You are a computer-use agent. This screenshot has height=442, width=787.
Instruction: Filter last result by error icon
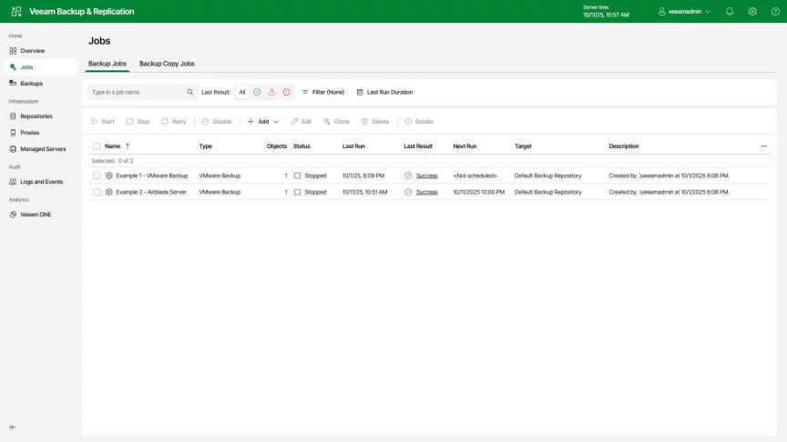point(286,92)
